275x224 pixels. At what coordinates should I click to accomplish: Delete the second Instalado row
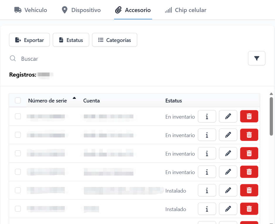[249, 209]
